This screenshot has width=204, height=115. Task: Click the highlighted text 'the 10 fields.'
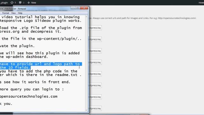[15, 67]
